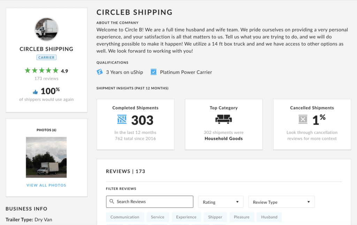Viewport: 357px width, 225px height.
Task: Click the CircleB Shipping profile avatar
Action: 46,29
